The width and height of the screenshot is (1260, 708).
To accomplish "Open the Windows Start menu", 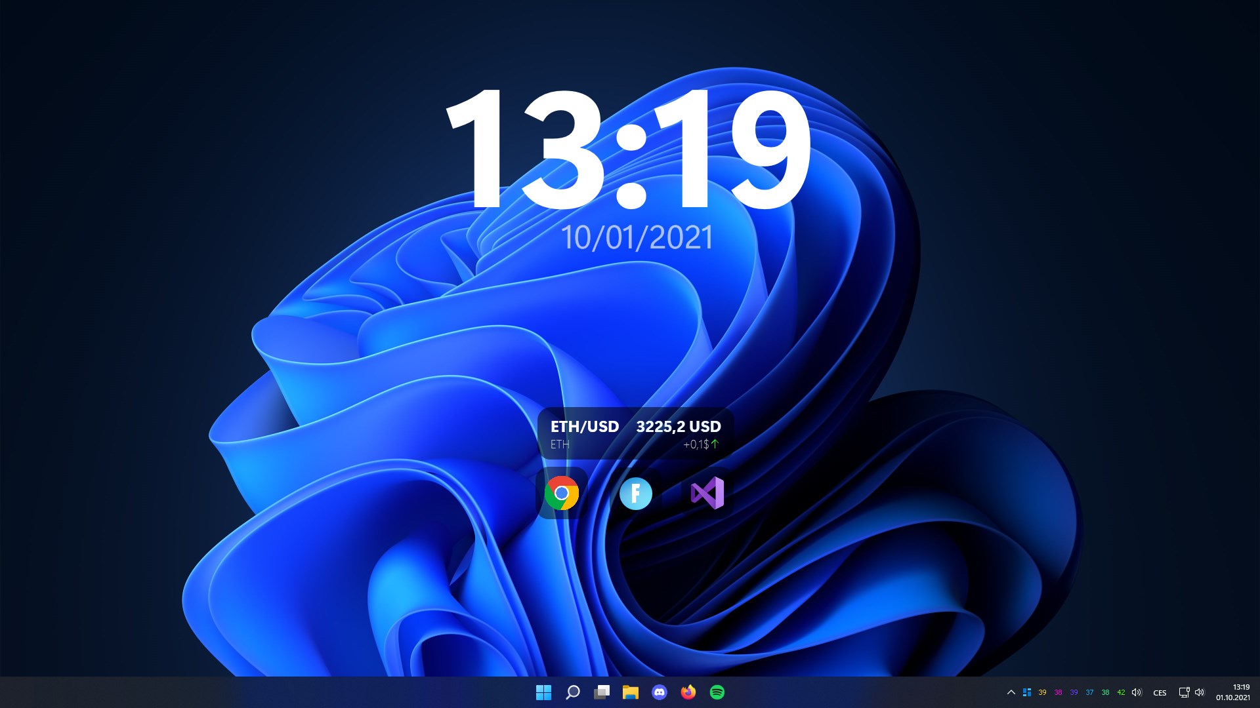I will (x=543, y=692).
